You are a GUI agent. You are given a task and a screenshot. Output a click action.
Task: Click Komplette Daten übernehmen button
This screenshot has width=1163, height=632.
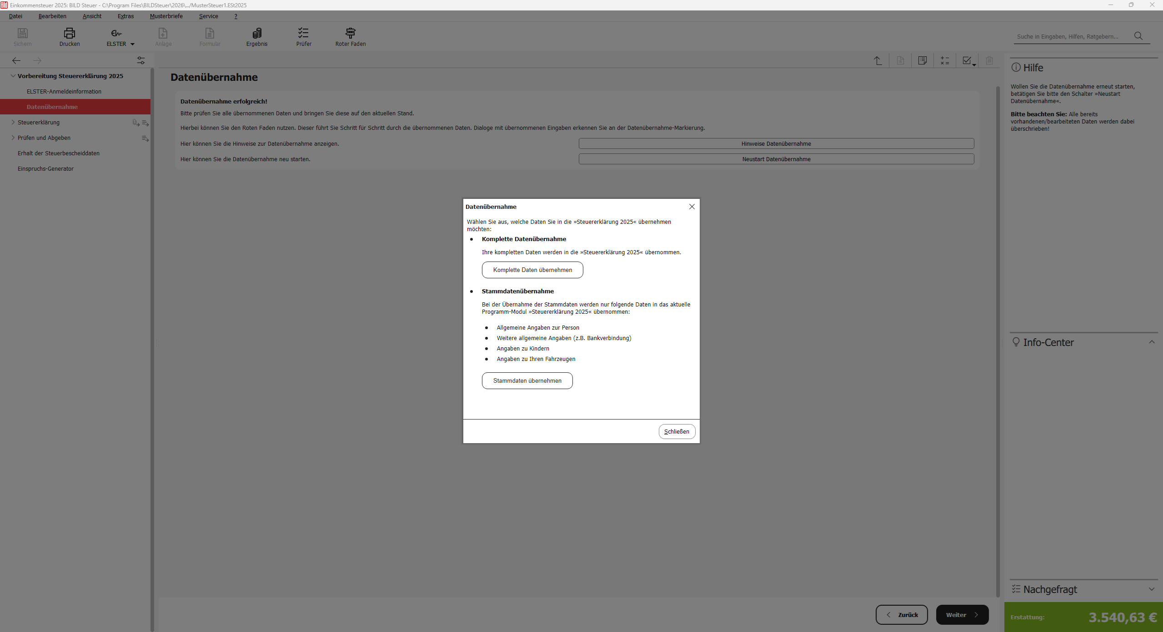click(x=532, y=270)
